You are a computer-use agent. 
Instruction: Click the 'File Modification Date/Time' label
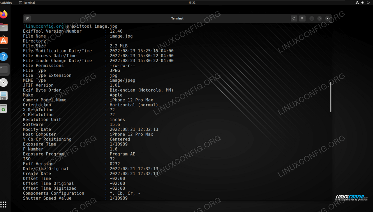(58, 51)
